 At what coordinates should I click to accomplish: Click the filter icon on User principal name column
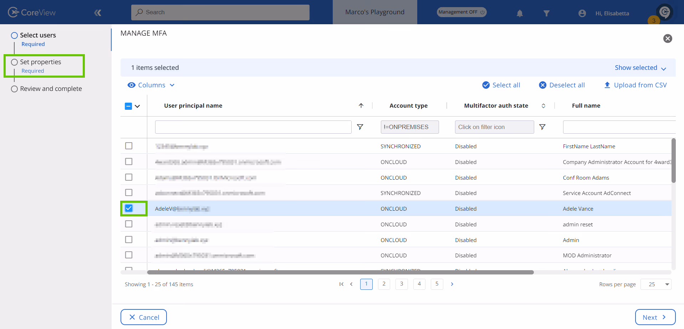click(x=360, y=127)
